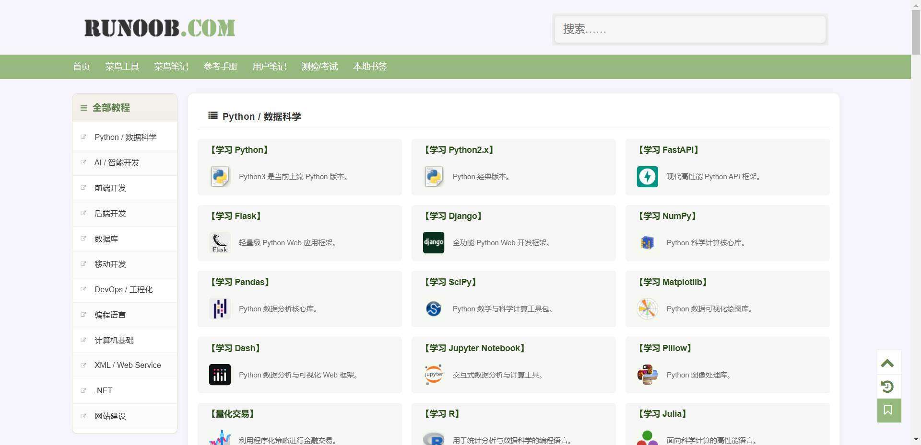Click the Jupyter logo icon
921x445 pixels.
point(434,375)
